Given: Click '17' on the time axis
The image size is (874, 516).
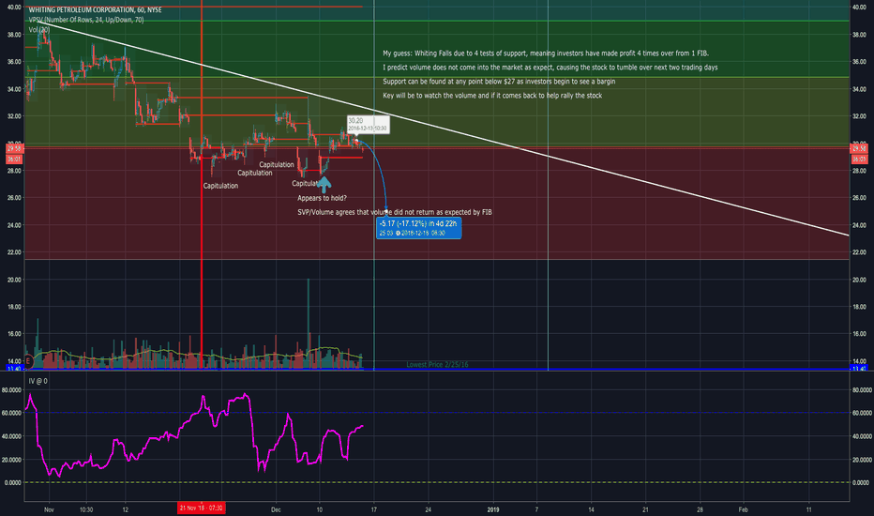Looking at the screenshot, I should coord(374,509).
